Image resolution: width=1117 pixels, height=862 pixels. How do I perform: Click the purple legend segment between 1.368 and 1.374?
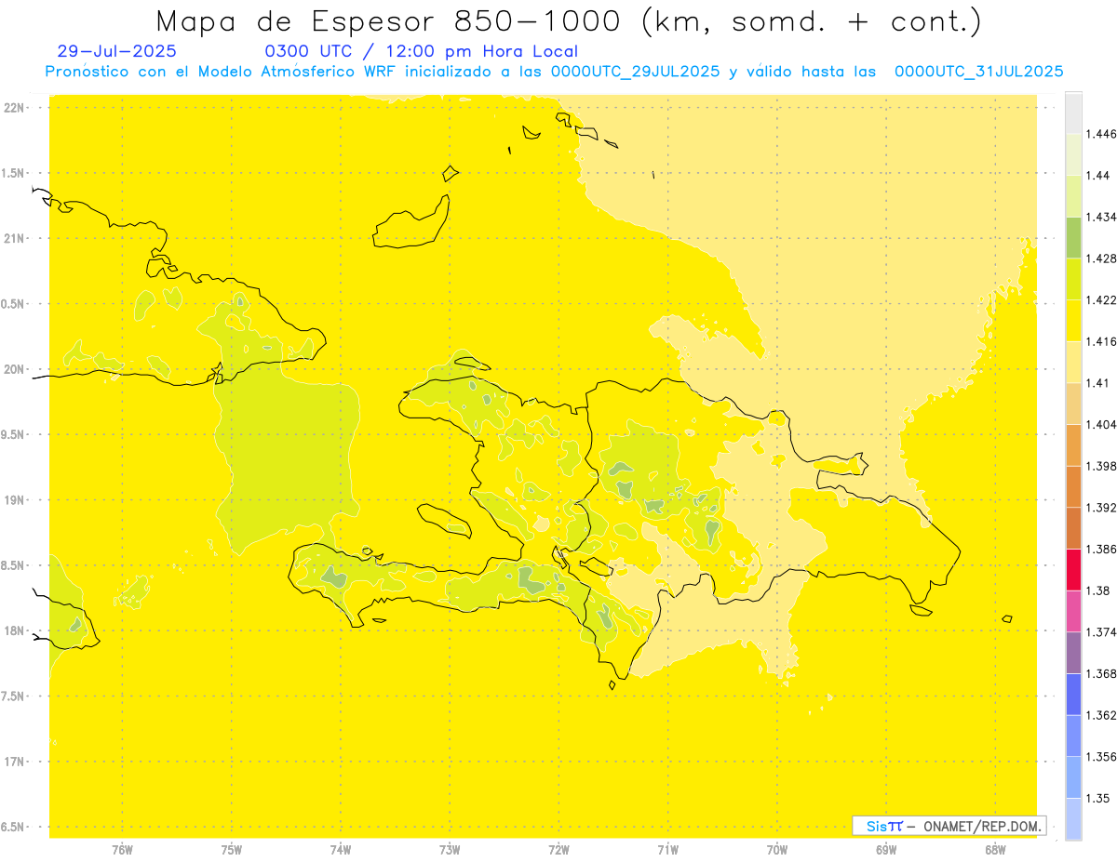point(1073,653)
